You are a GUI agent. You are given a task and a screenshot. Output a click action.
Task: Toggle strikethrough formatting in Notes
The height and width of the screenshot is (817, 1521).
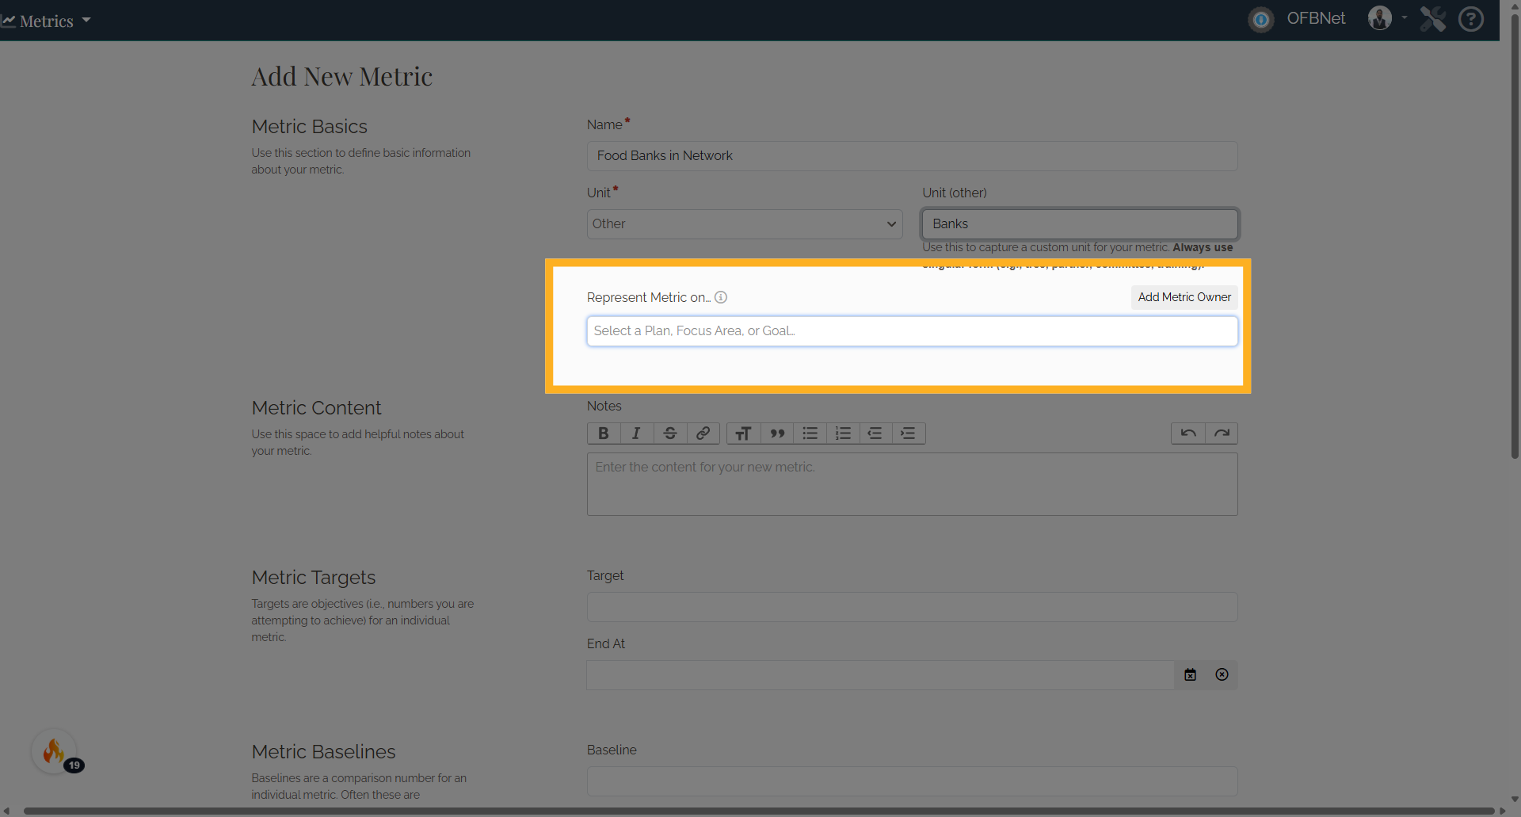670,433
